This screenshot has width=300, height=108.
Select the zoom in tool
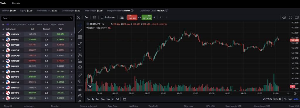[x=80, y=81]
